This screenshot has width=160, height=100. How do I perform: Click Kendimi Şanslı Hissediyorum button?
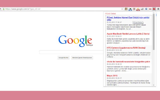[x=82, y=58]
